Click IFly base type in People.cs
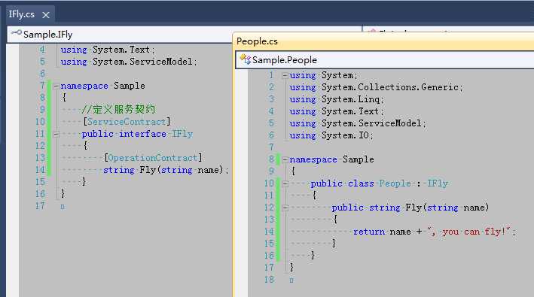The image size is (534, 297). 438,183
